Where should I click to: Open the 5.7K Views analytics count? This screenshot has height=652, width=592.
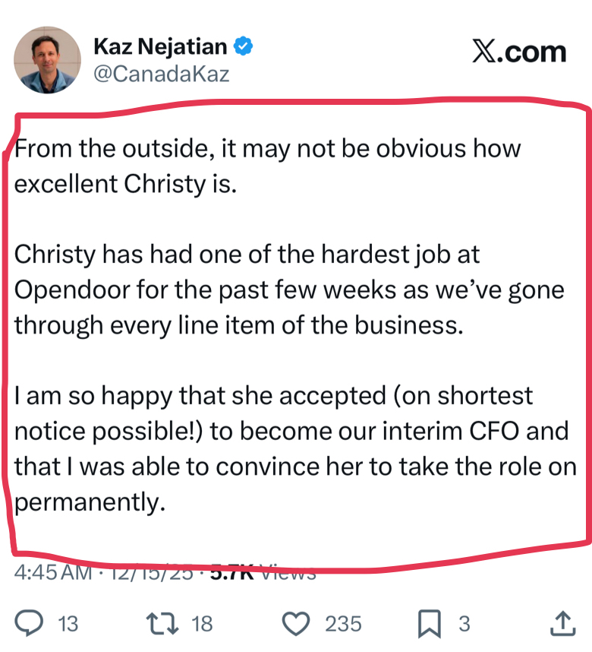[x=263, y=572]
